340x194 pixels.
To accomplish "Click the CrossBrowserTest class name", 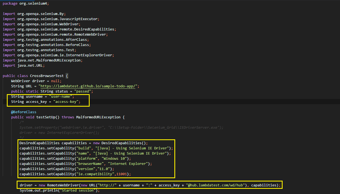I will pyautogui.click(x=46, y=76).
